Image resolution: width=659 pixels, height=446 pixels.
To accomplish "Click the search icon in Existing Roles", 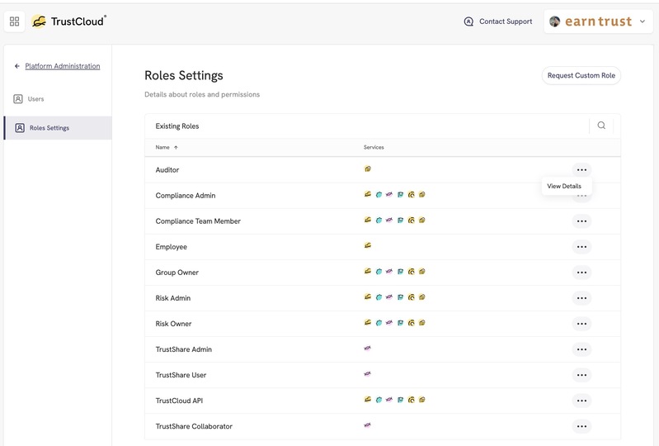I will point(601,126).
